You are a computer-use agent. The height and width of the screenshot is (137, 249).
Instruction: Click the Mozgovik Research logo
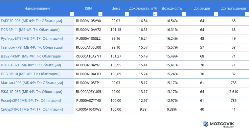tap(218, 124)
